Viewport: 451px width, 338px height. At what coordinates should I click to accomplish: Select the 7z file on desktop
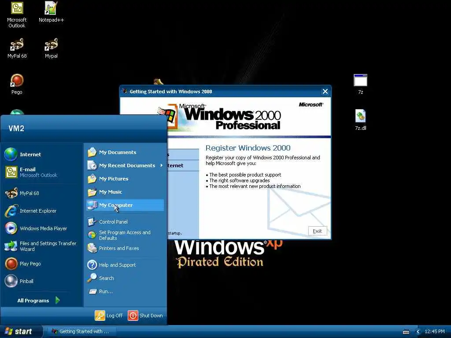(360, 84)
